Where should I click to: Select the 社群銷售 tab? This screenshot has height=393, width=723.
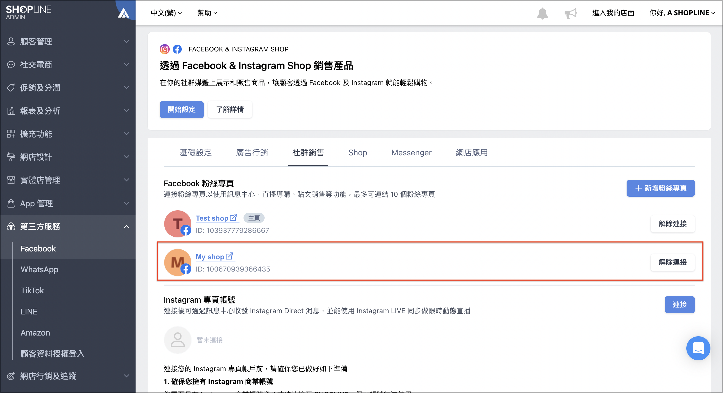(x=308, y=153)
